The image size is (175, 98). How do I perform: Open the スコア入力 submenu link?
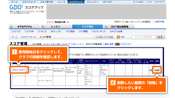click(x=16, y=31)
